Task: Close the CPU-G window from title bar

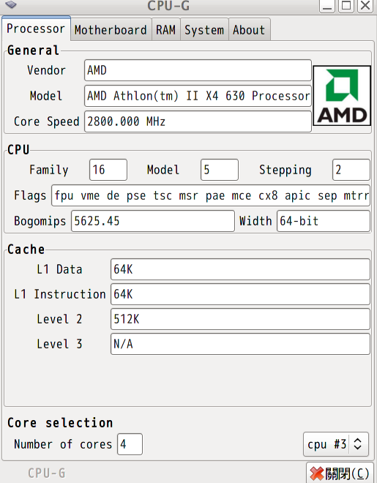Action: 365,6
